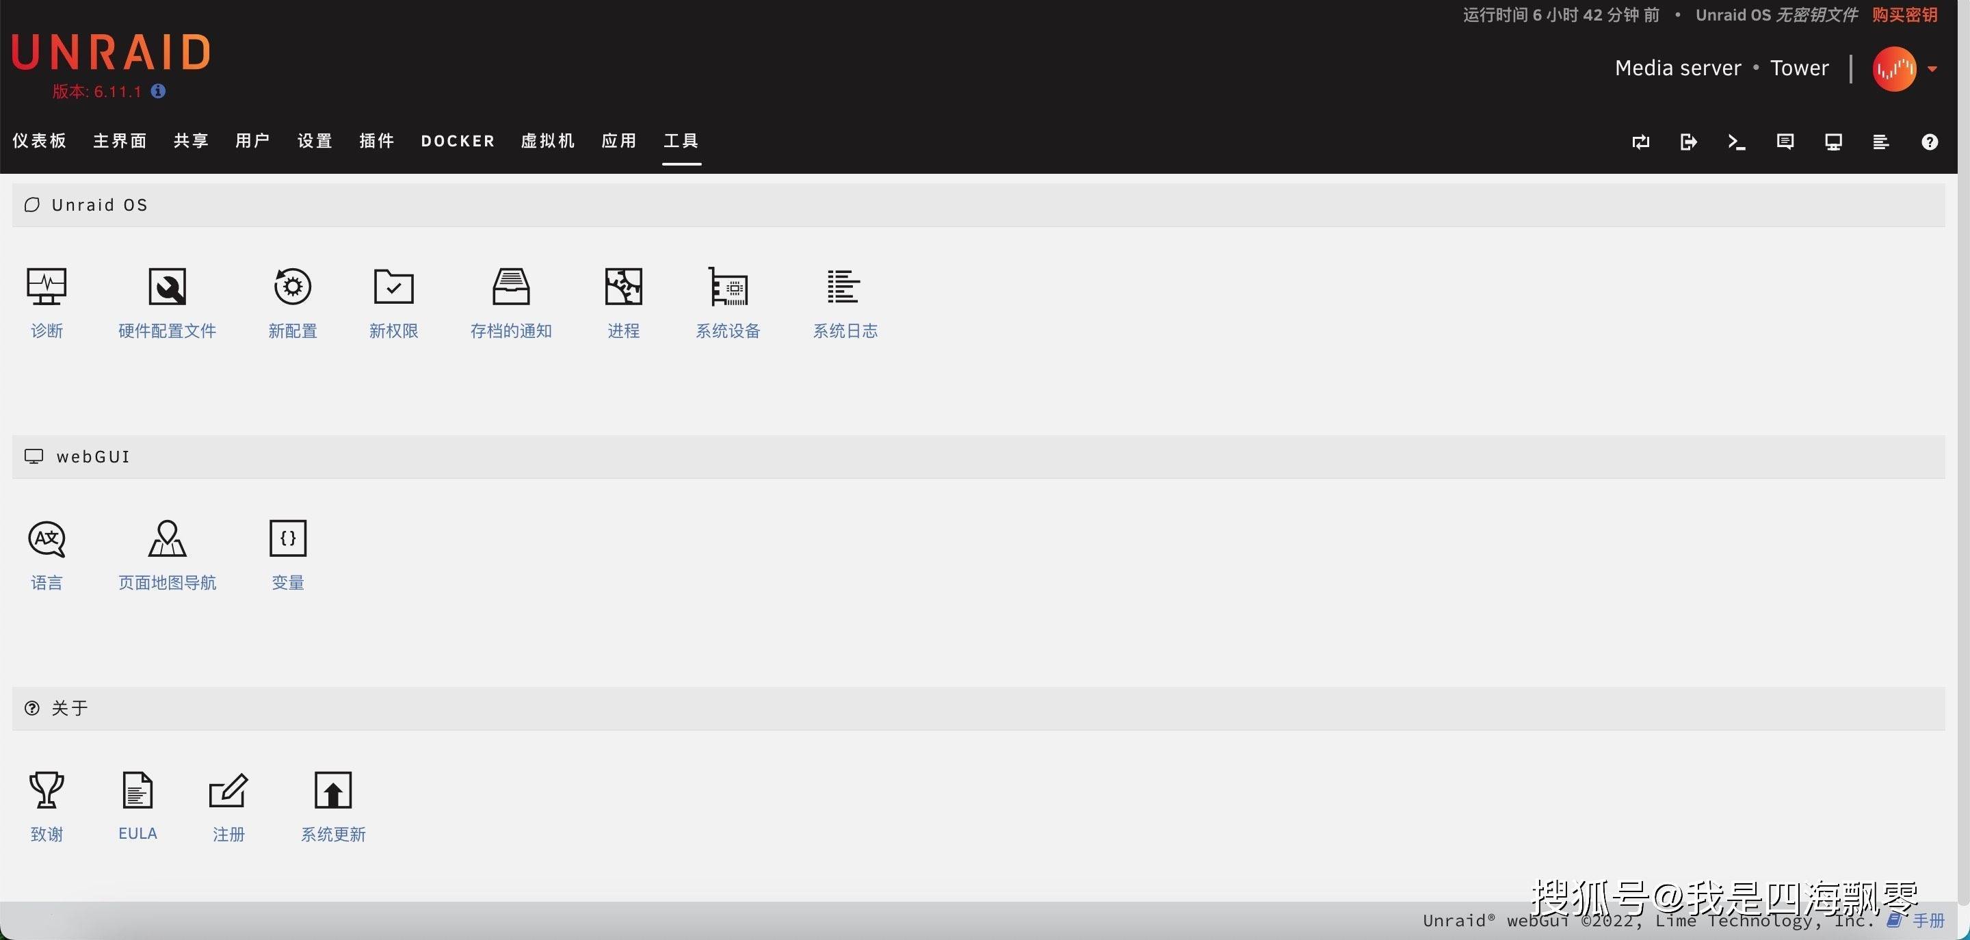Click the logout icon in header toolbar
Viewport: 1970px width, 940px height.
(1689, 142)
